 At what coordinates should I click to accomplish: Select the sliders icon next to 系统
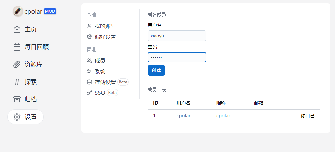pyautogui.click(x=89, y=71)
